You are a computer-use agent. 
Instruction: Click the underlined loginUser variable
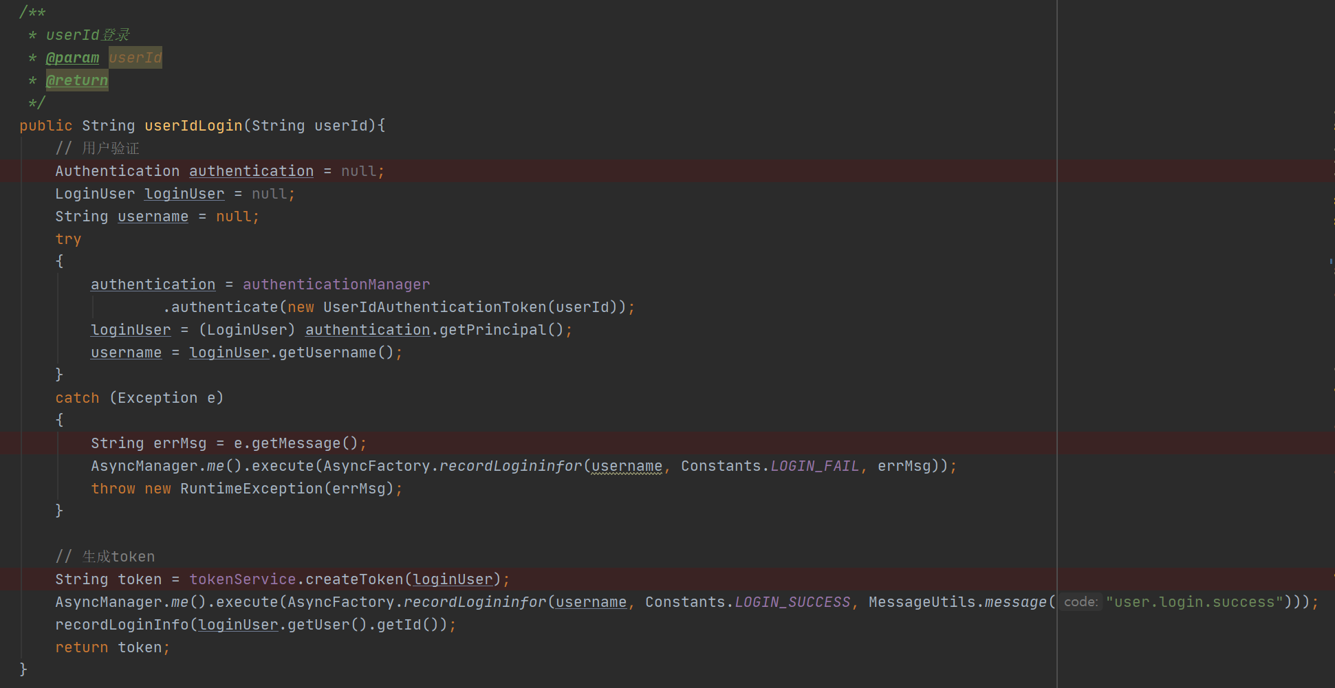click(x=184, y=193)
